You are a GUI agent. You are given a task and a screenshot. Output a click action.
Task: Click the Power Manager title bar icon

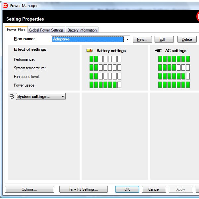pos(5,6)
